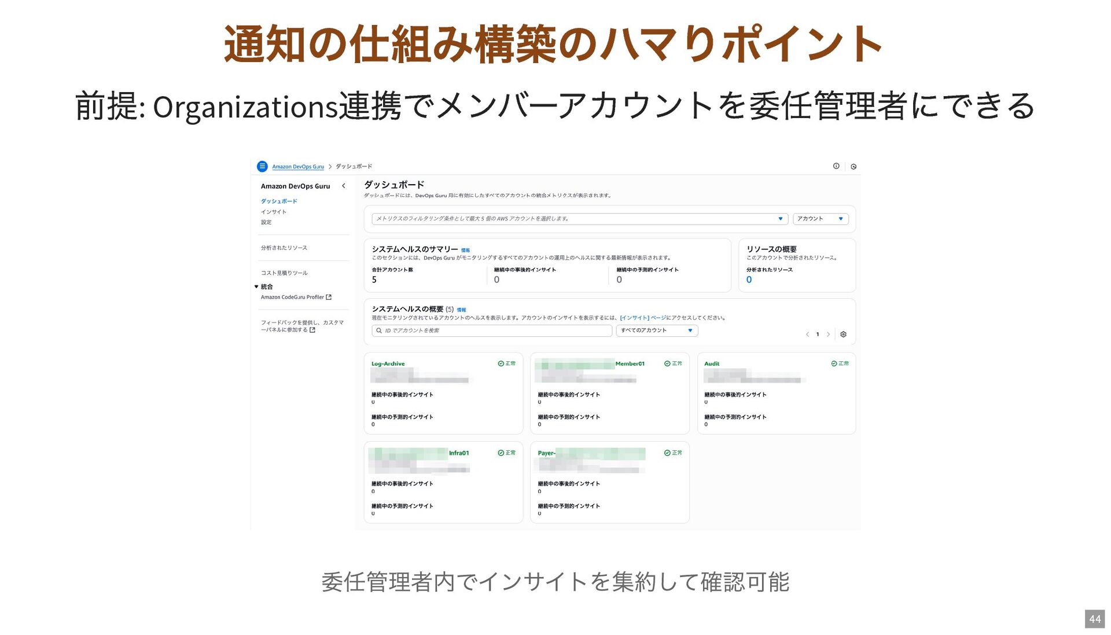
Task: Open the アカウント dropdown
Action: point(820,219)
